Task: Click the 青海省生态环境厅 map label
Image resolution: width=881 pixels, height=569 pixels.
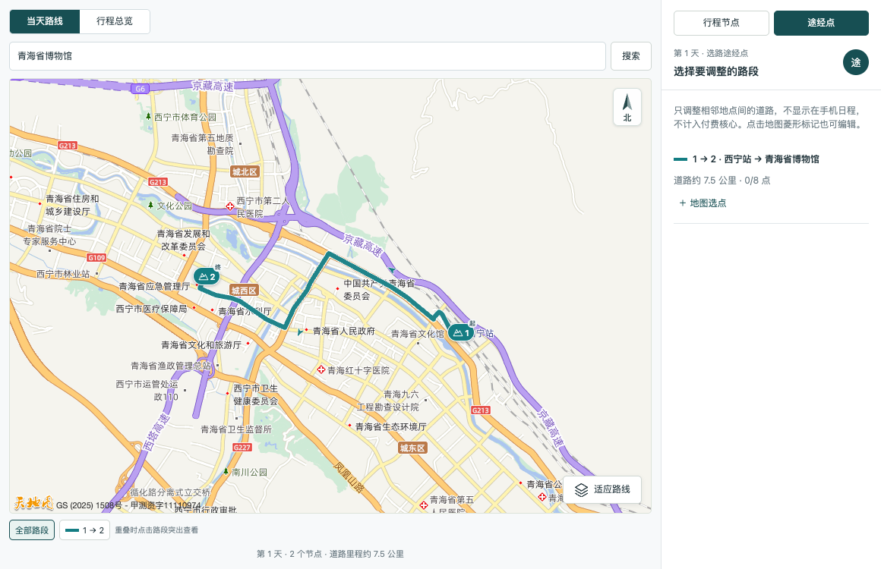Action: pyautogui.click(x=390, y=426)
